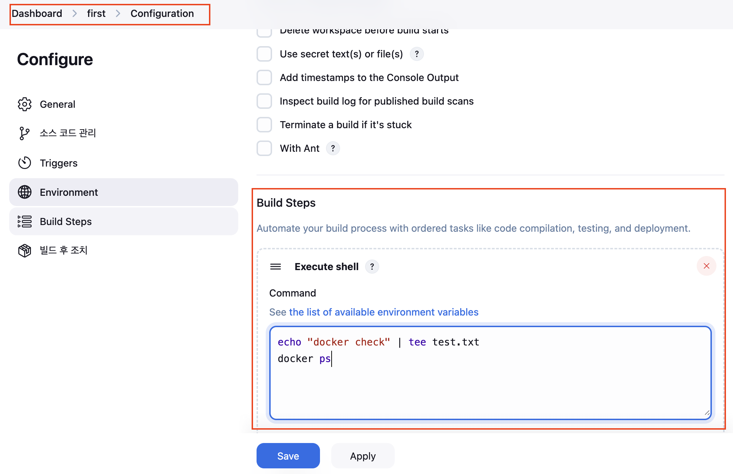Open help for Execute shell
Viewport: 733px width, 474px height.
[372, 267]
